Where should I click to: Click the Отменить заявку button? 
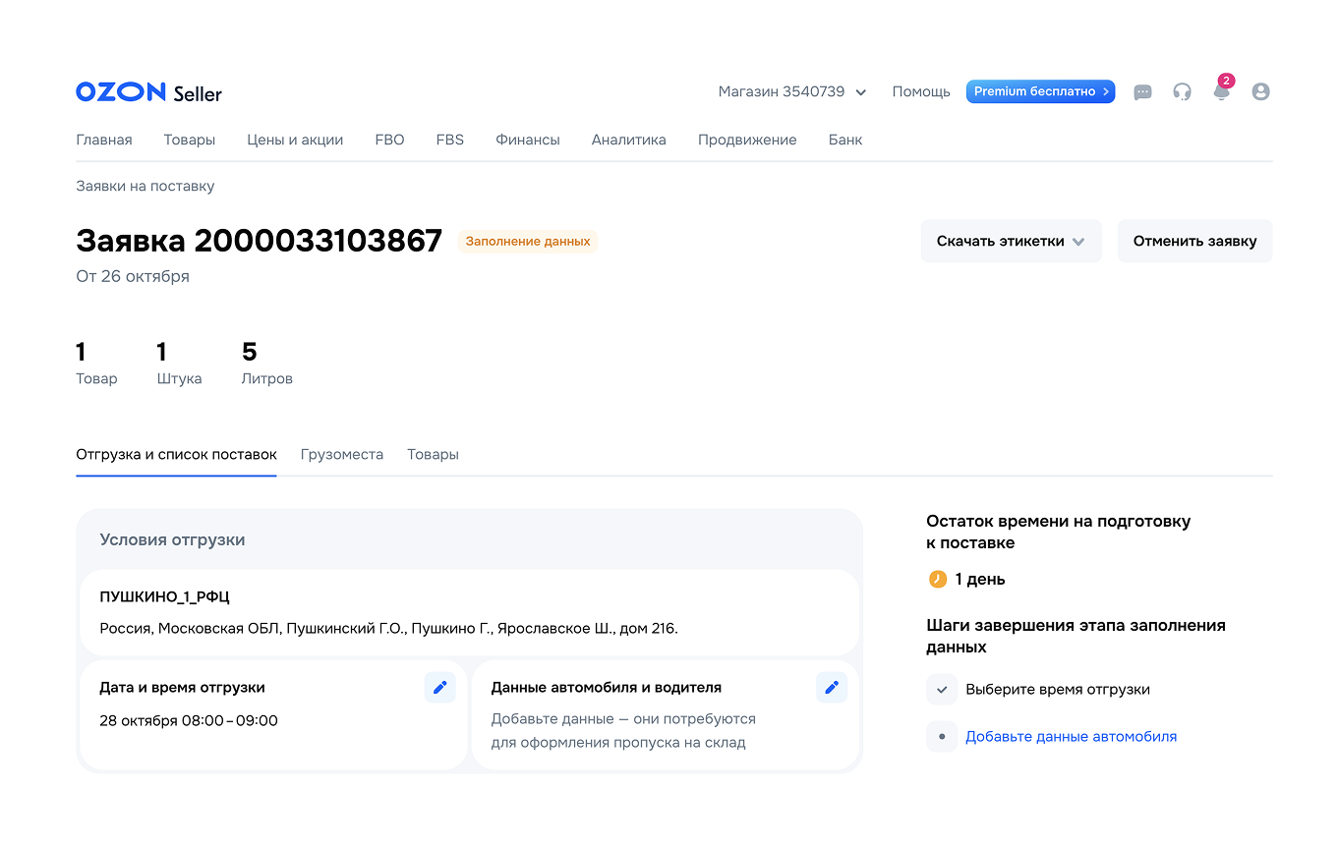point(1194,241)
